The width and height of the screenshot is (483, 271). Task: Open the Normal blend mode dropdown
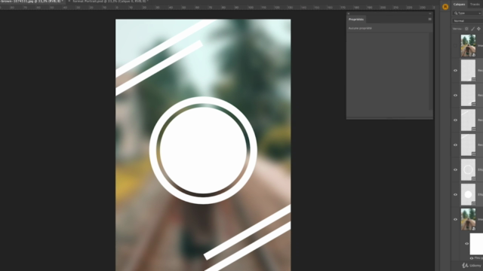click(x=467, y=21)
